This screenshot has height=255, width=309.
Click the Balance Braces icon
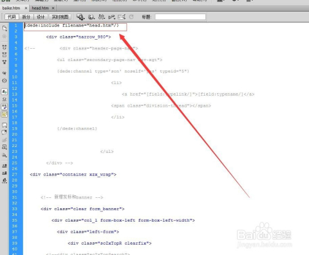point(5,81)
